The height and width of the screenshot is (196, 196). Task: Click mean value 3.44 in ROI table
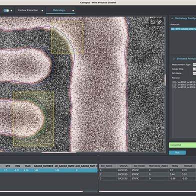tap(172, 174)
